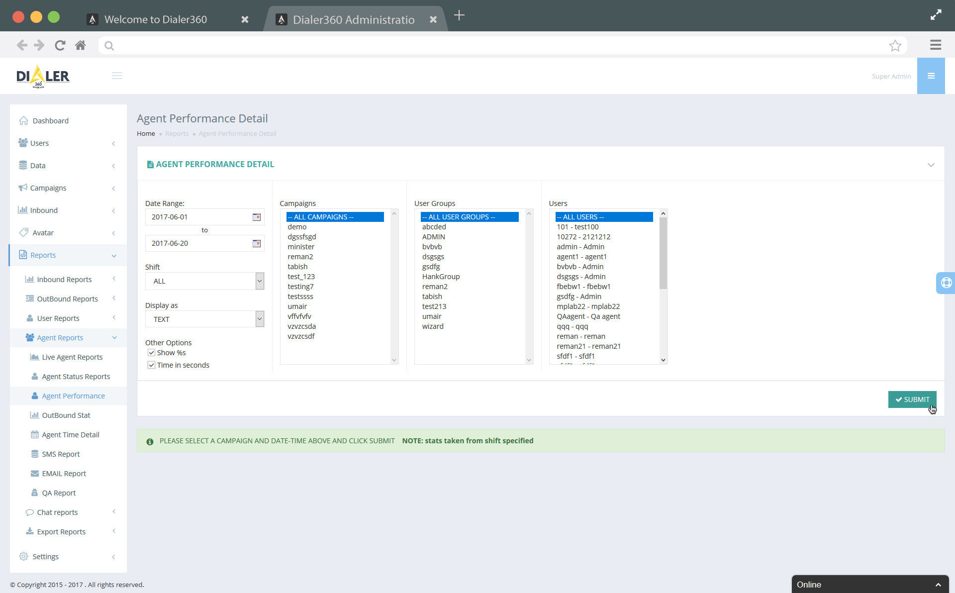955x593 pixels.
Task: Select the demo campaign in Campaigns list
Action: tap(297, 226)
